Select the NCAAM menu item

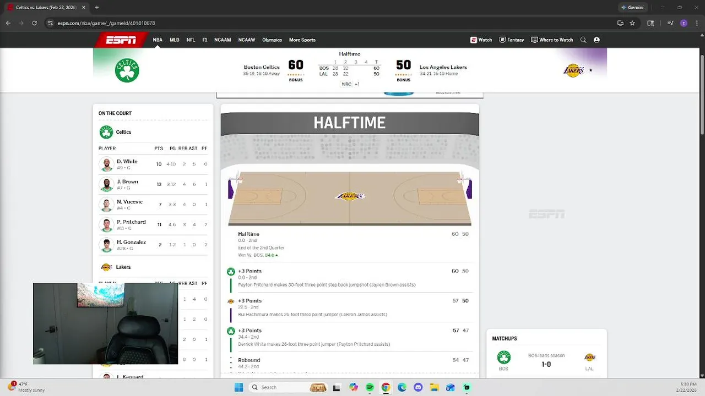(x=223, y=40)
